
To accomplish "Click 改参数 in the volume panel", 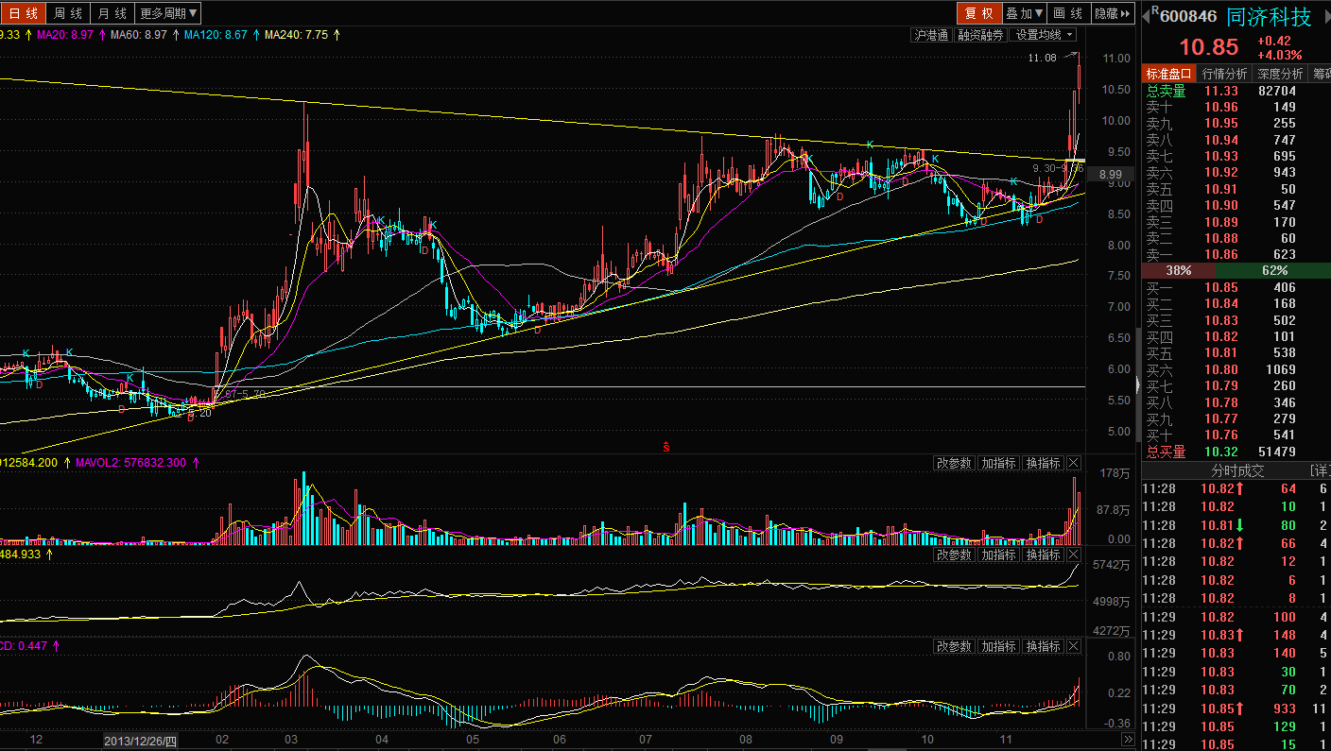I will point(954,463).
